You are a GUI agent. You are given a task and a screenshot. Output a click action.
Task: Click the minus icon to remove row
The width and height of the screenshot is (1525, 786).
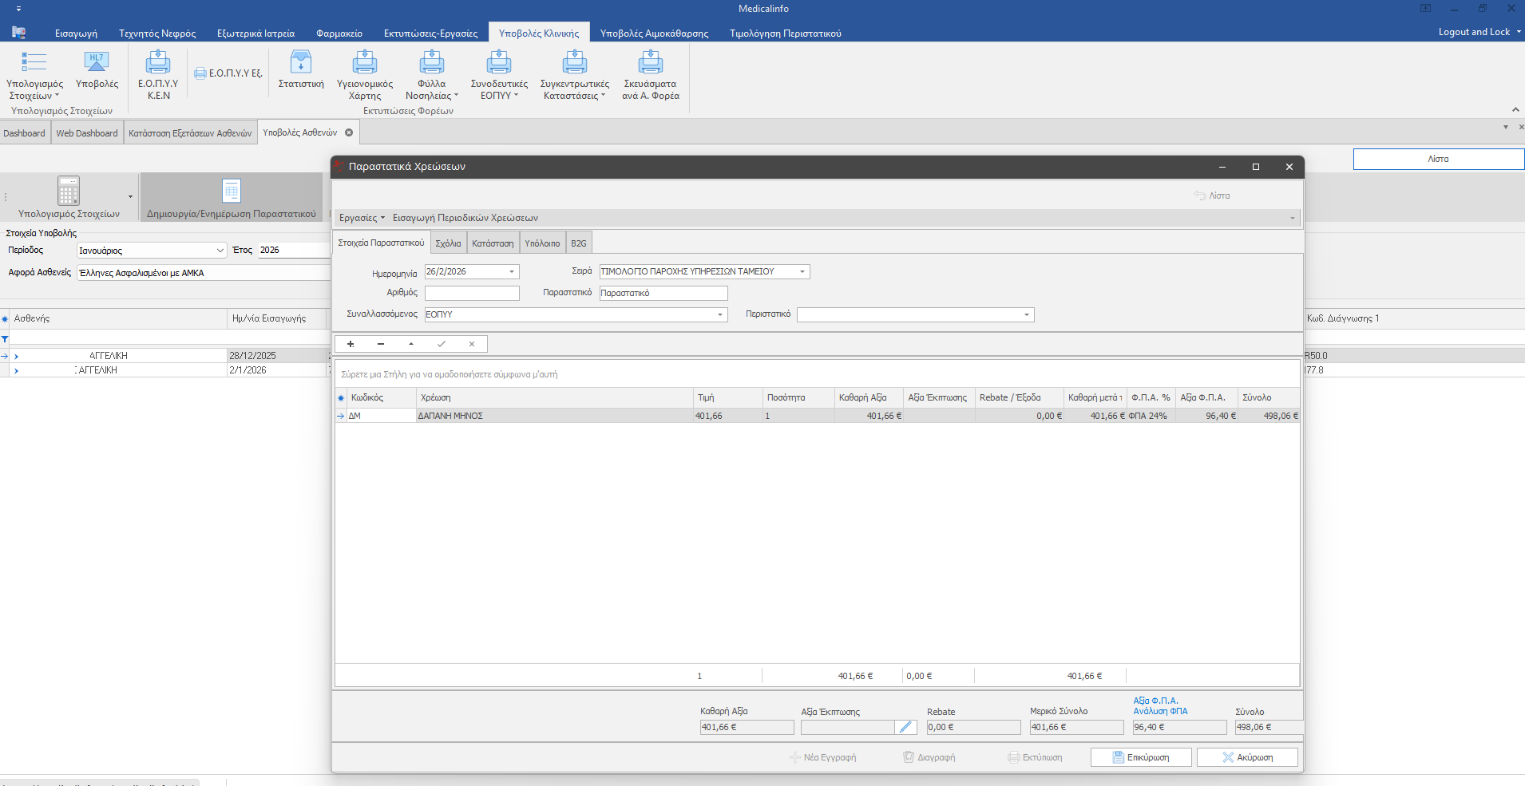(381, 344)
